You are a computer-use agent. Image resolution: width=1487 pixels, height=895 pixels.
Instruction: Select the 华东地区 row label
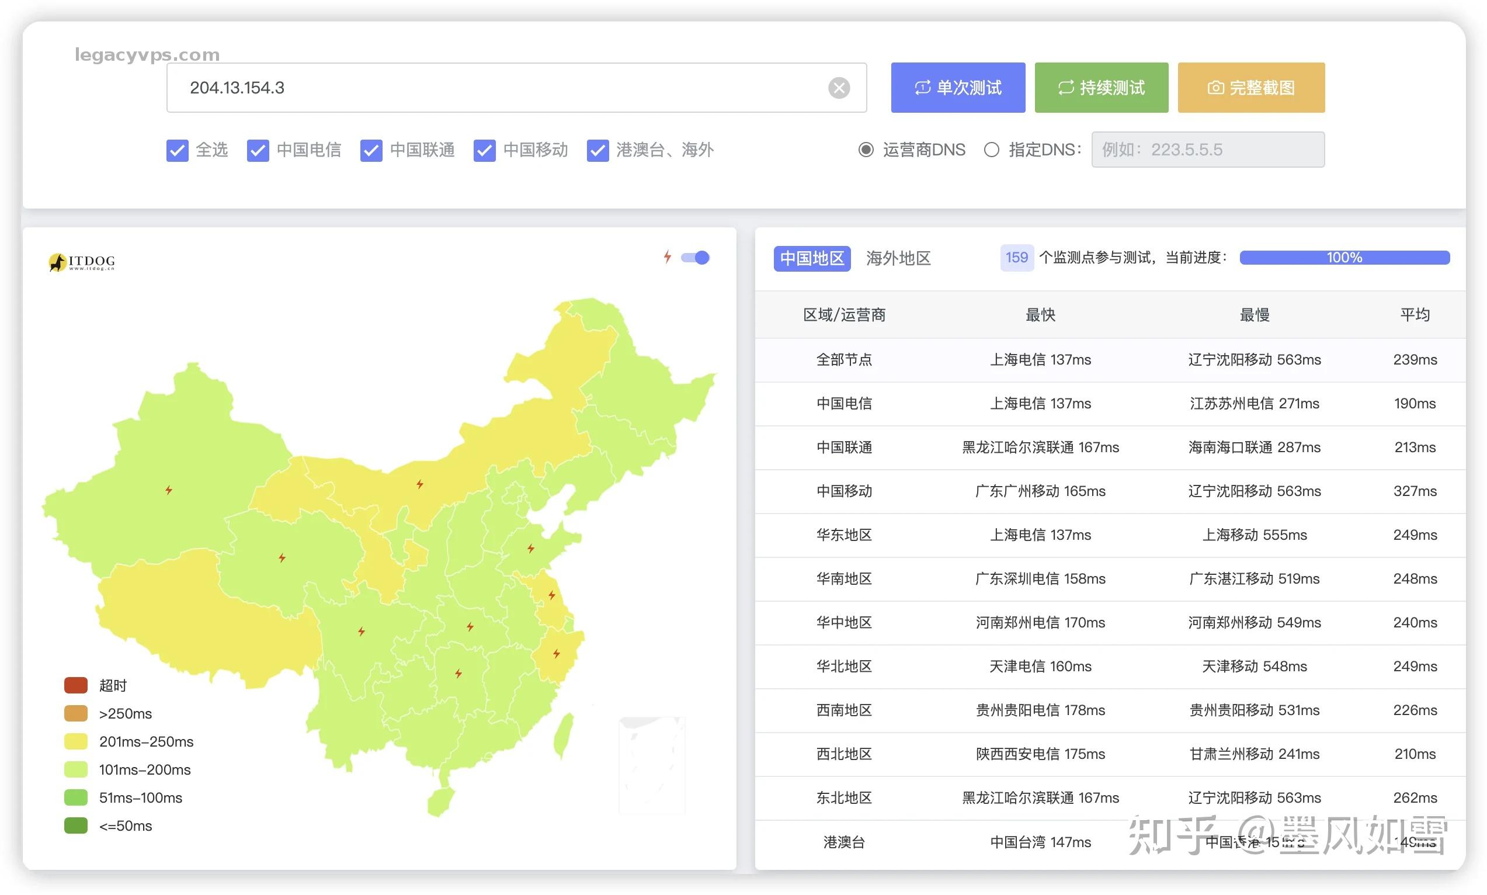pyautogui.click(x=844, y=535)
